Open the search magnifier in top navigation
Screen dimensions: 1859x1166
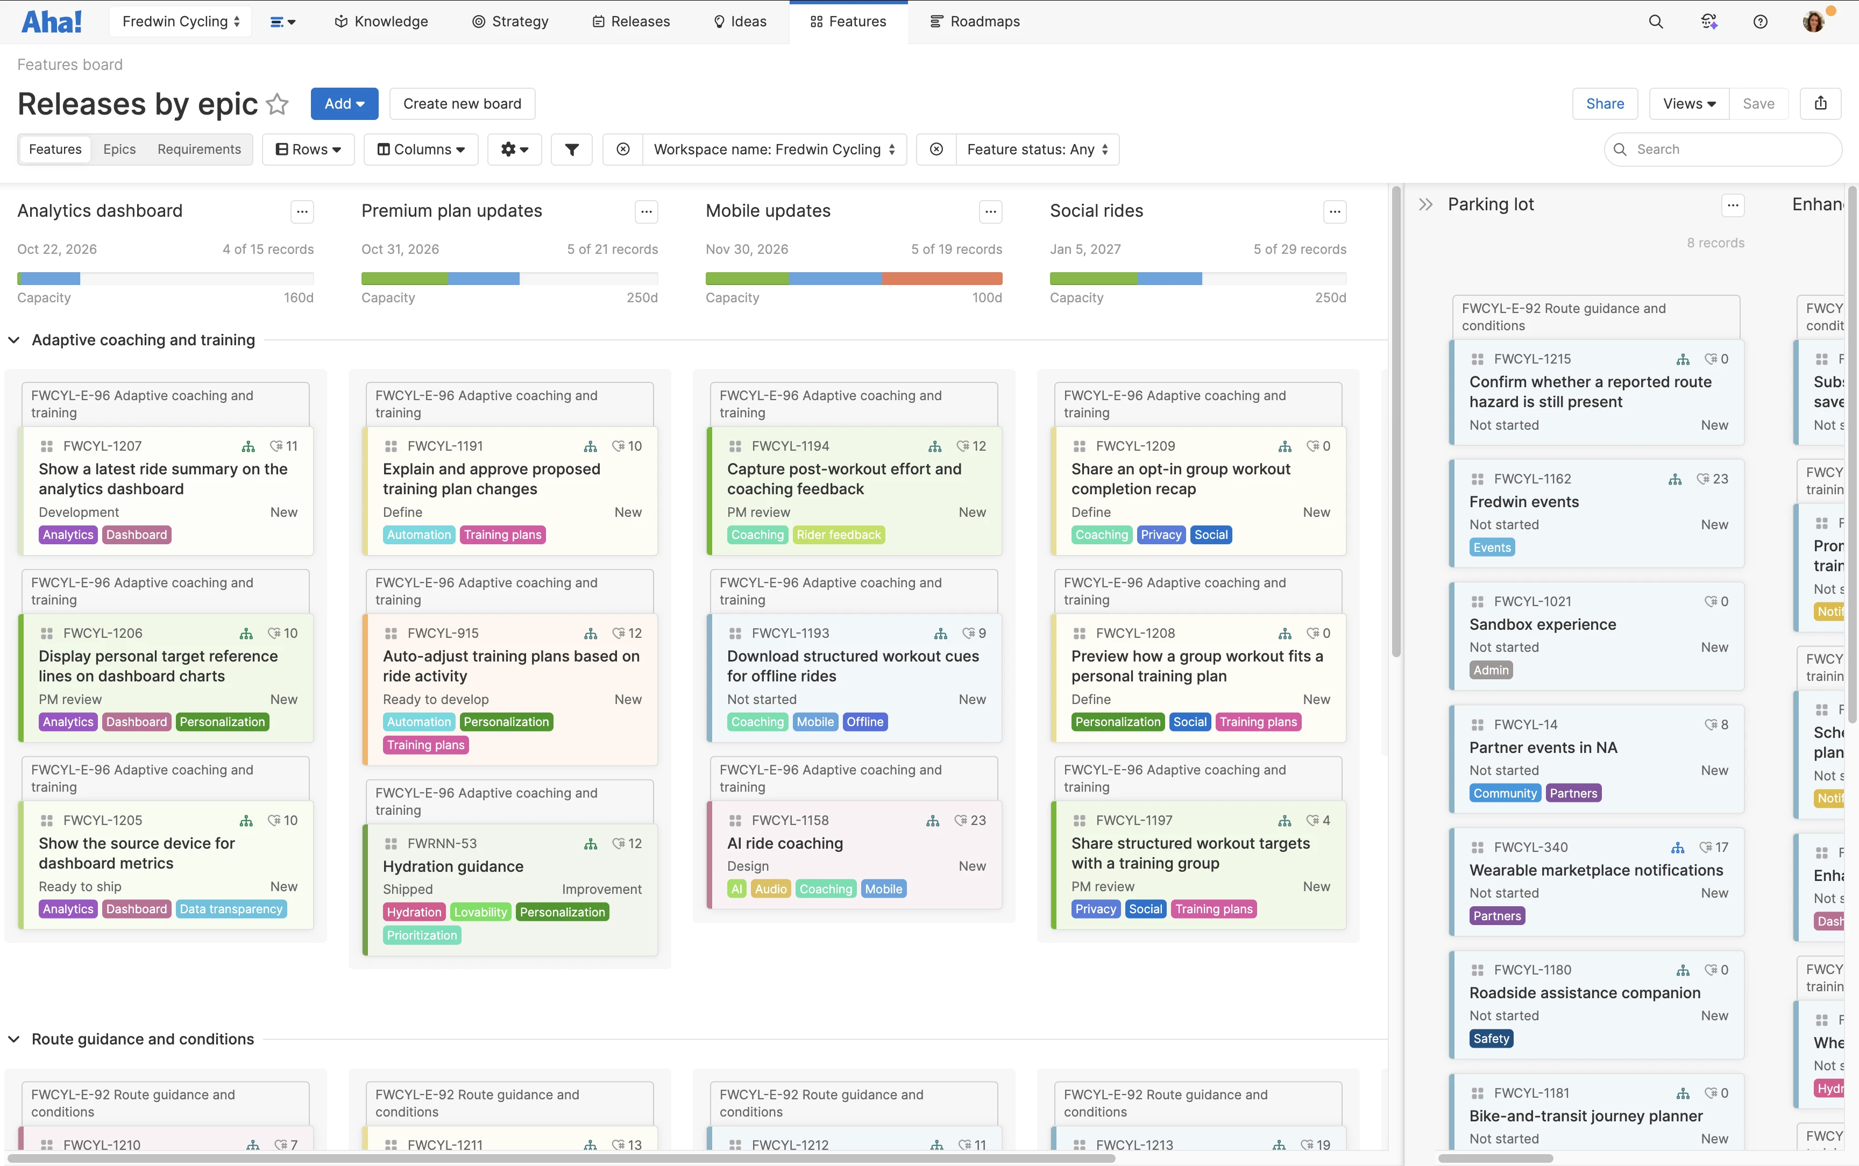(1656, 22)
